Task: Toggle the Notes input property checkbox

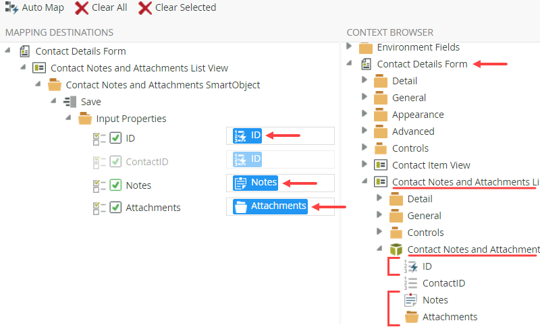Action: pos(115,185)
